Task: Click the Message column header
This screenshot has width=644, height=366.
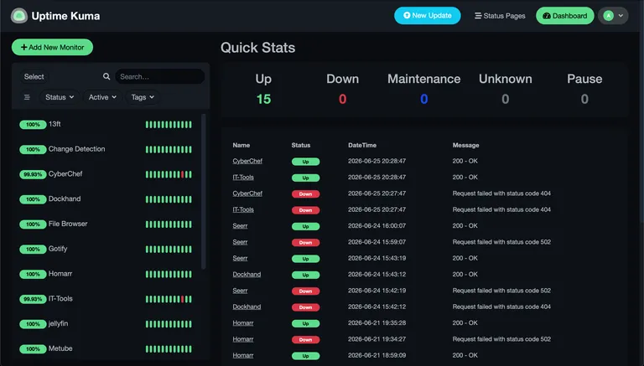Action: [x=465, y=145]
